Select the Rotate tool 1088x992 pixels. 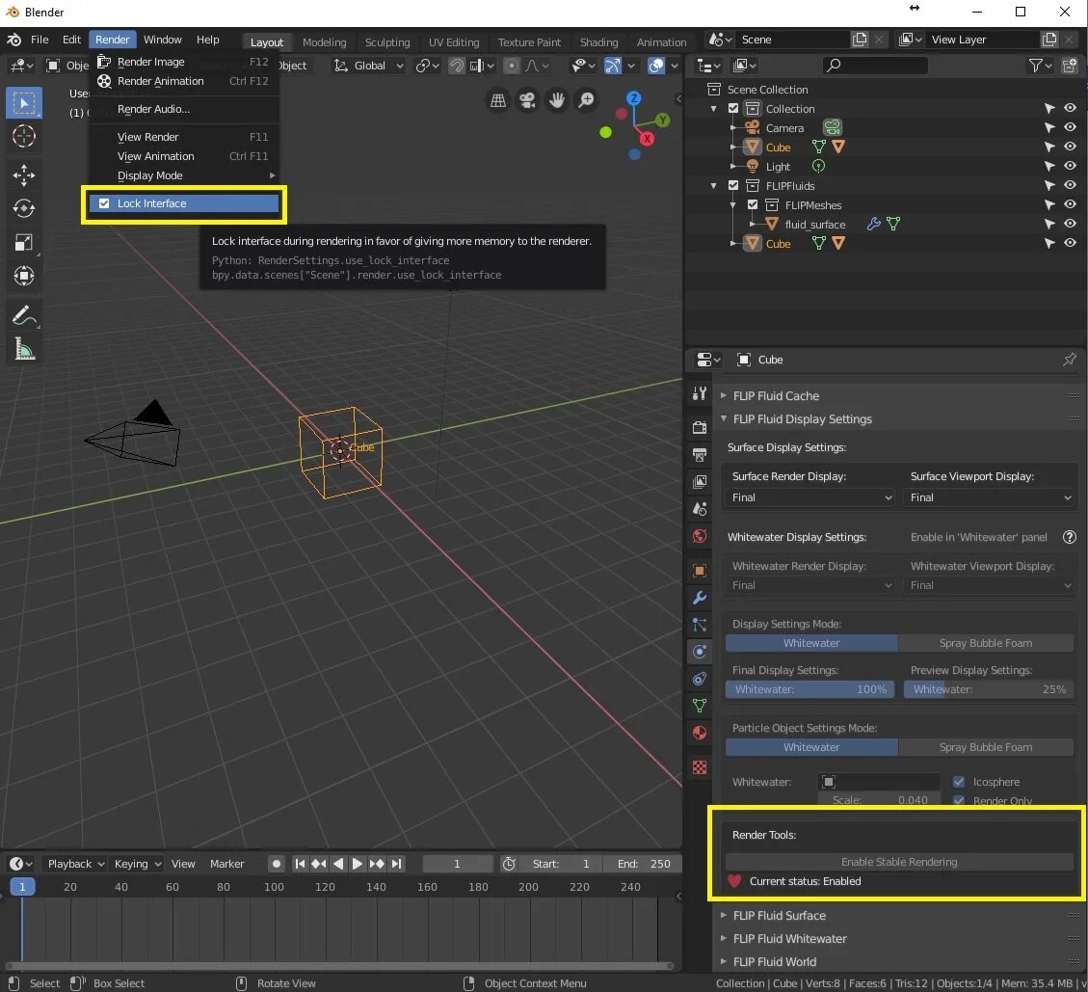coord(24,208)
